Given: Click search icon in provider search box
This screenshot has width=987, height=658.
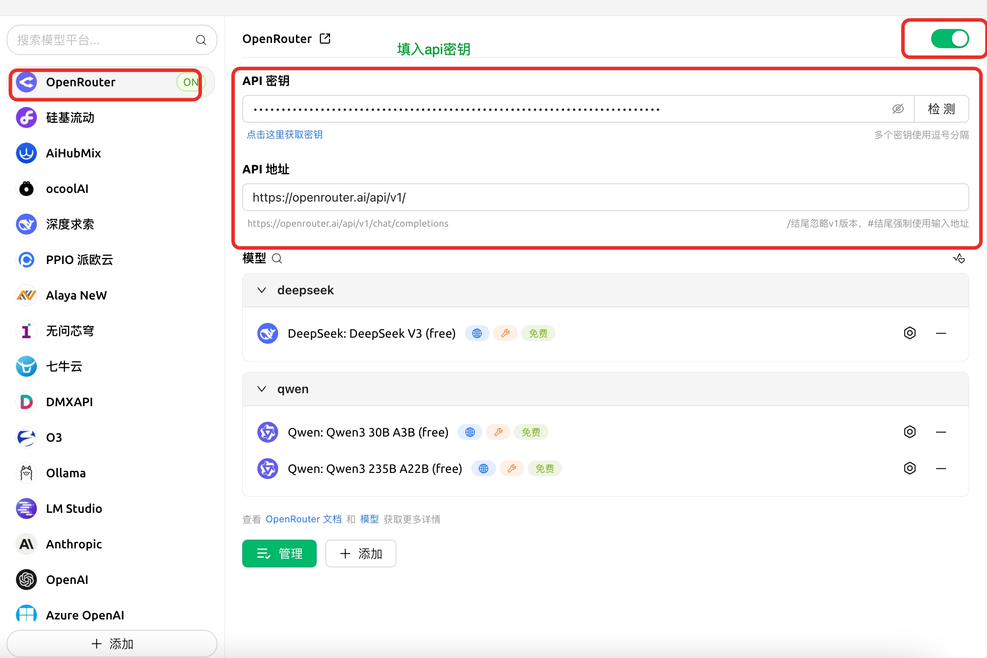Looking at the screenshot, I should 201,40.
